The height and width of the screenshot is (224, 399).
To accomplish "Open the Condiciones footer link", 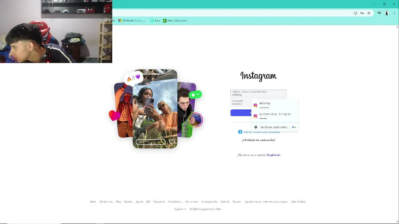I will [175, 202].
